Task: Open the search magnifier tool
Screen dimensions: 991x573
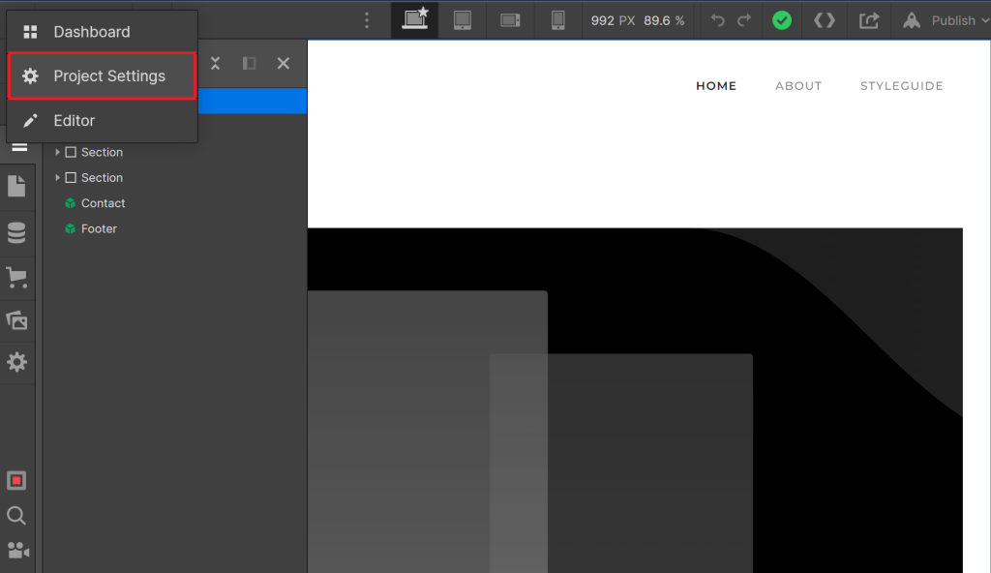Action: coord(16,516)
